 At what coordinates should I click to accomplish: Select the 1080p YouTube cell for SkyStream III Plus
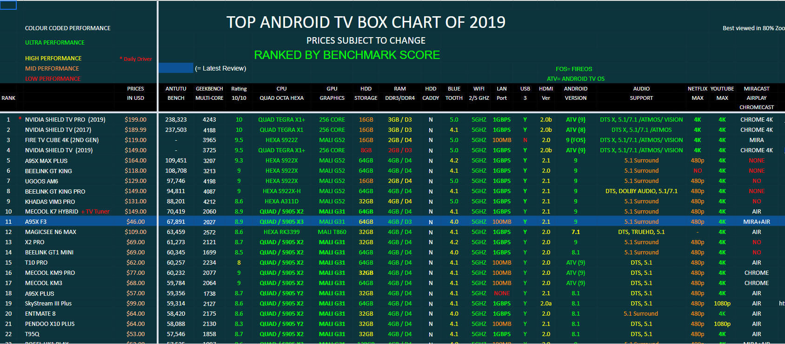[722, 304]
